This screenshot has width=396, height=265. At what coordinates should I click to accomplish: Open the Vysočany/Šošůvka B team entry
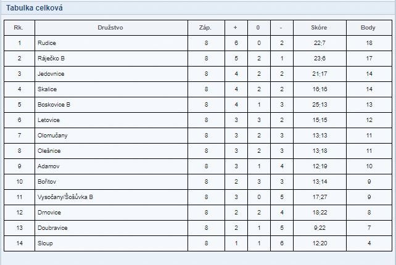point(65,197)
